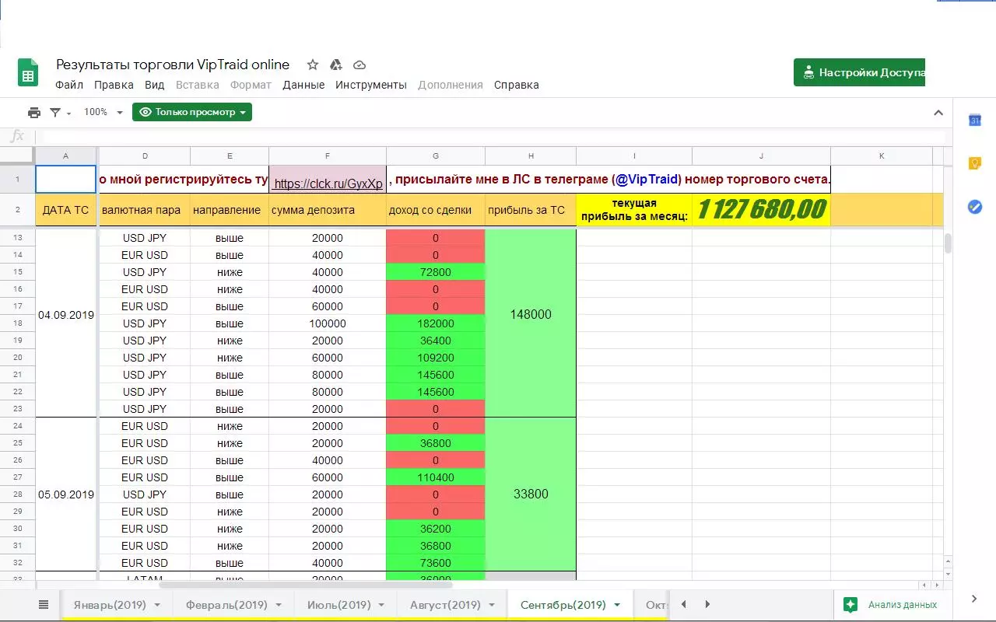Open the Инструменты menu
The width and height of the screenshot is (996, 622).
point(371,85)
